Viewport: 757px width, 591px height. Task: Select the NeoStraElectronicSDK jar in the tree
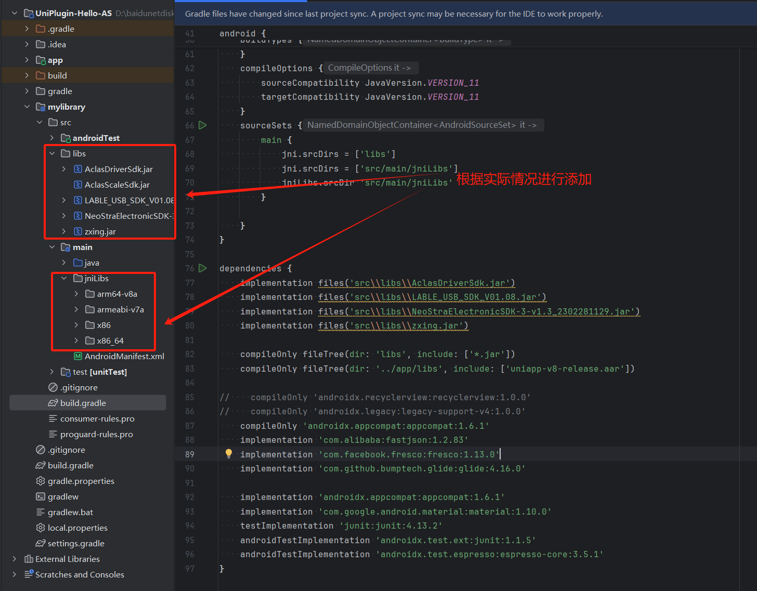click(129, 216)
